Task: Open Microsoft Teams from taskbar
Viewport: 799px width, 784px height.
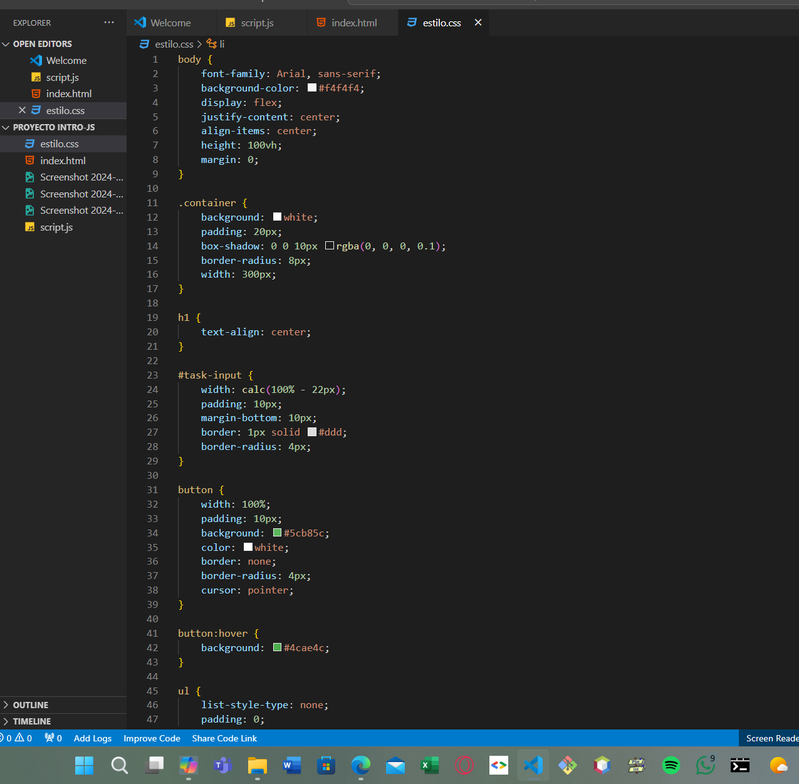Action: [x=222, y=765]
